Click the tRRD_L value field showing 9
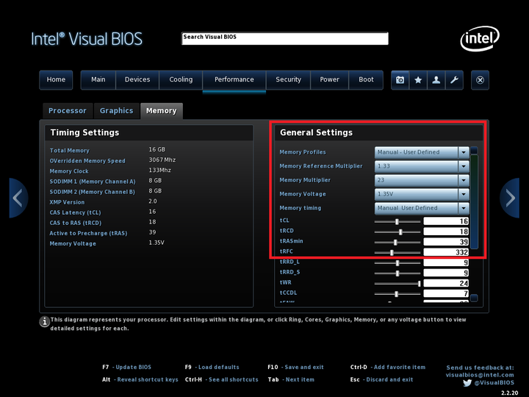The image size is (529, 397). coord(446,262)
